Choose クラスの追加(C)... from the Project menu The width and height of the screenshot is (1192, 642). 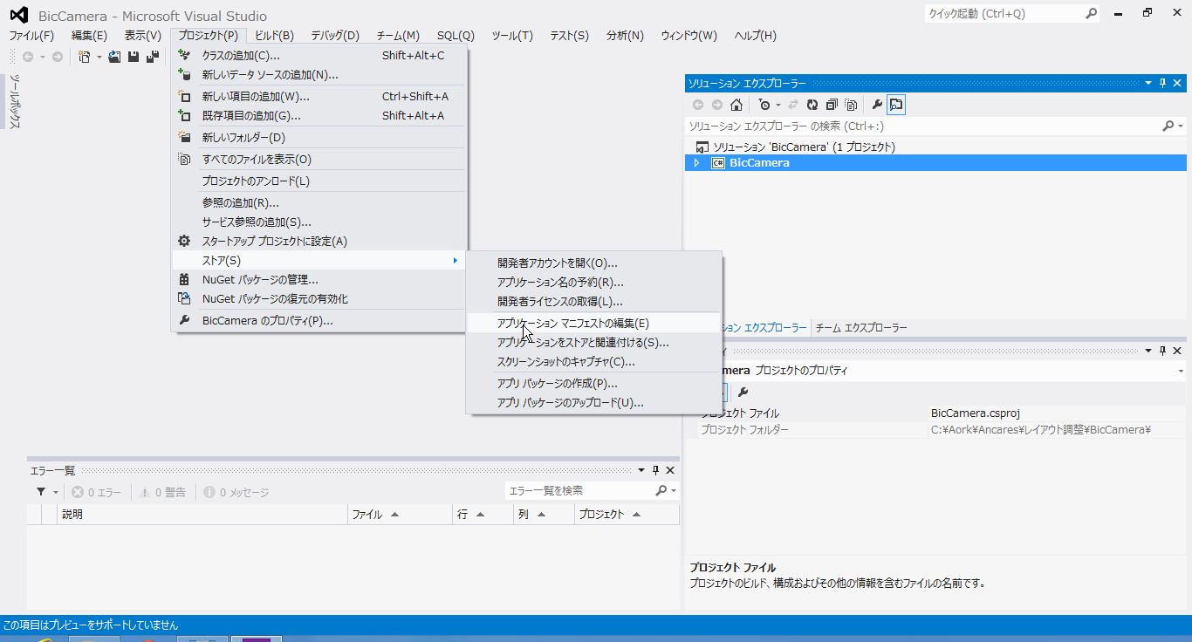(319, 55)
